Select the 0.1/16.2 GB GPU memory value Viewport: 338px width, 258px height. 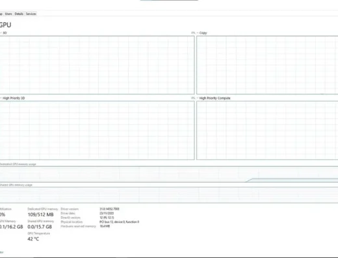click(11, 227)
